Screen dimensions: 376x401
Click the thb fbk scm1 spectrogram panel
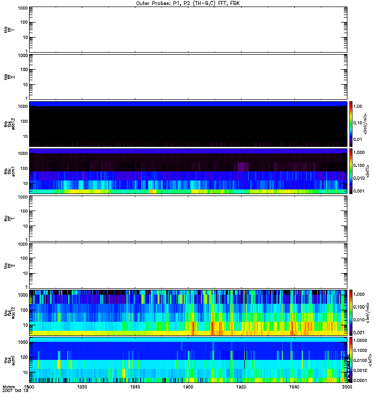[188, 170]
